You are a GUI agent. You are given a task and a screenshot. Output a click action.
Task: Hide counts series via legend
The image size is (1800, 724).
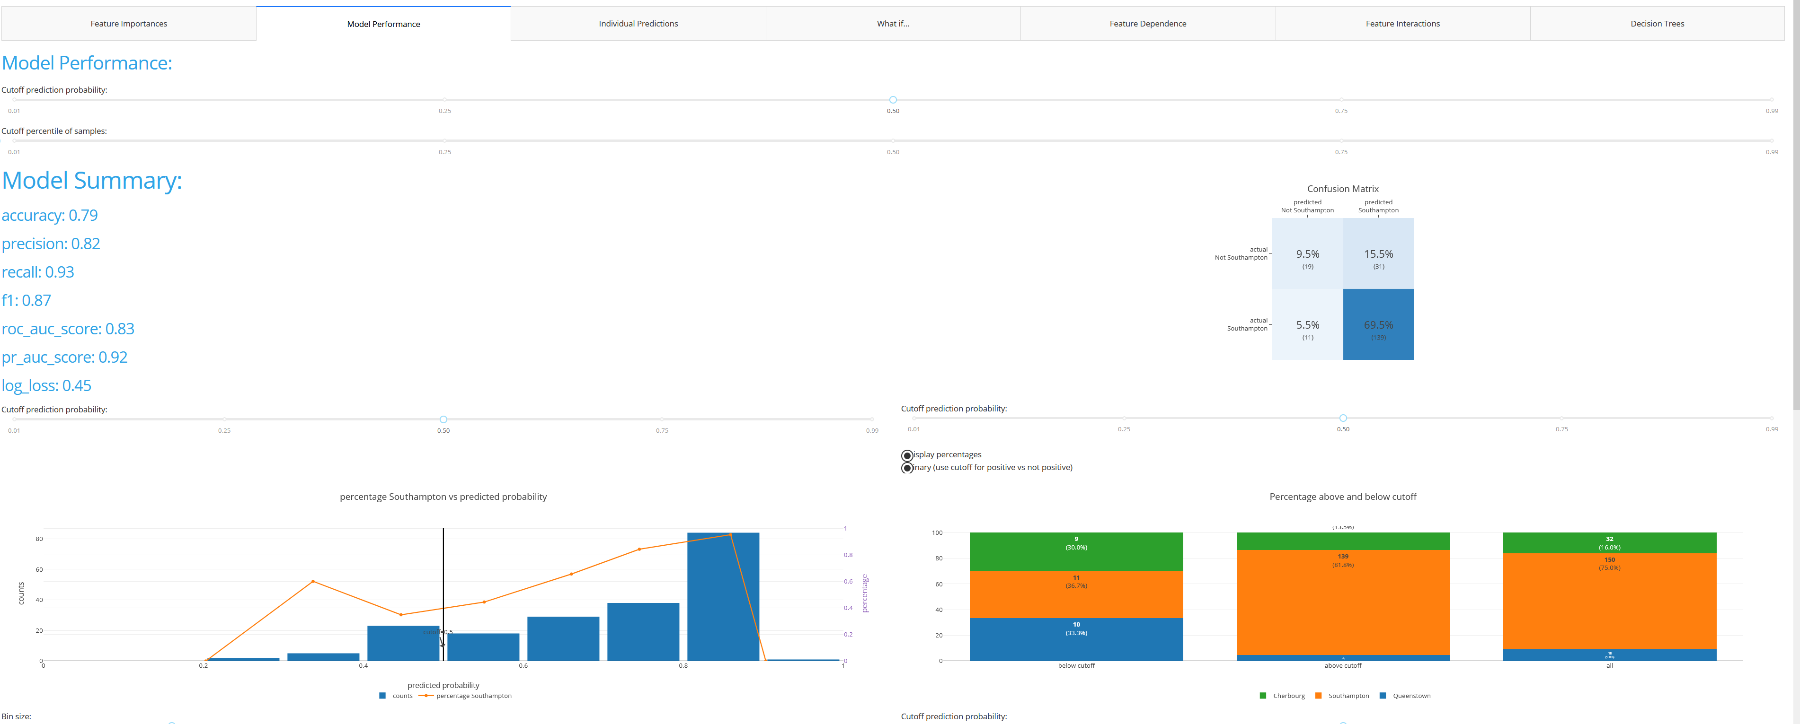tap(402, 696)
